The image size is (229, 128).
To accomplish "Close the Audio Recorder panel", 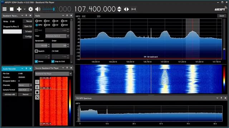I will pyautogui.click(x=30, y=69).
